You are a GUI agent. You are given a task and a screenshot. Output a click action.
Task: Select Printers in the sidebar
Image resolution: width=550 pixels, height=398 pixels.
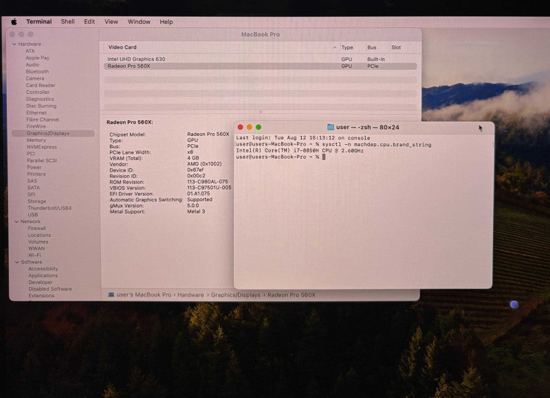coord(36,174)
